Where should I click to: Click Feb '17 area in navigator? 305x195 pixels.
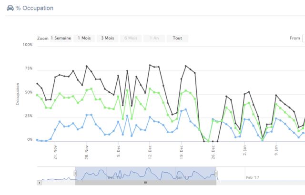pyautogui.click(x=253, y=177)
